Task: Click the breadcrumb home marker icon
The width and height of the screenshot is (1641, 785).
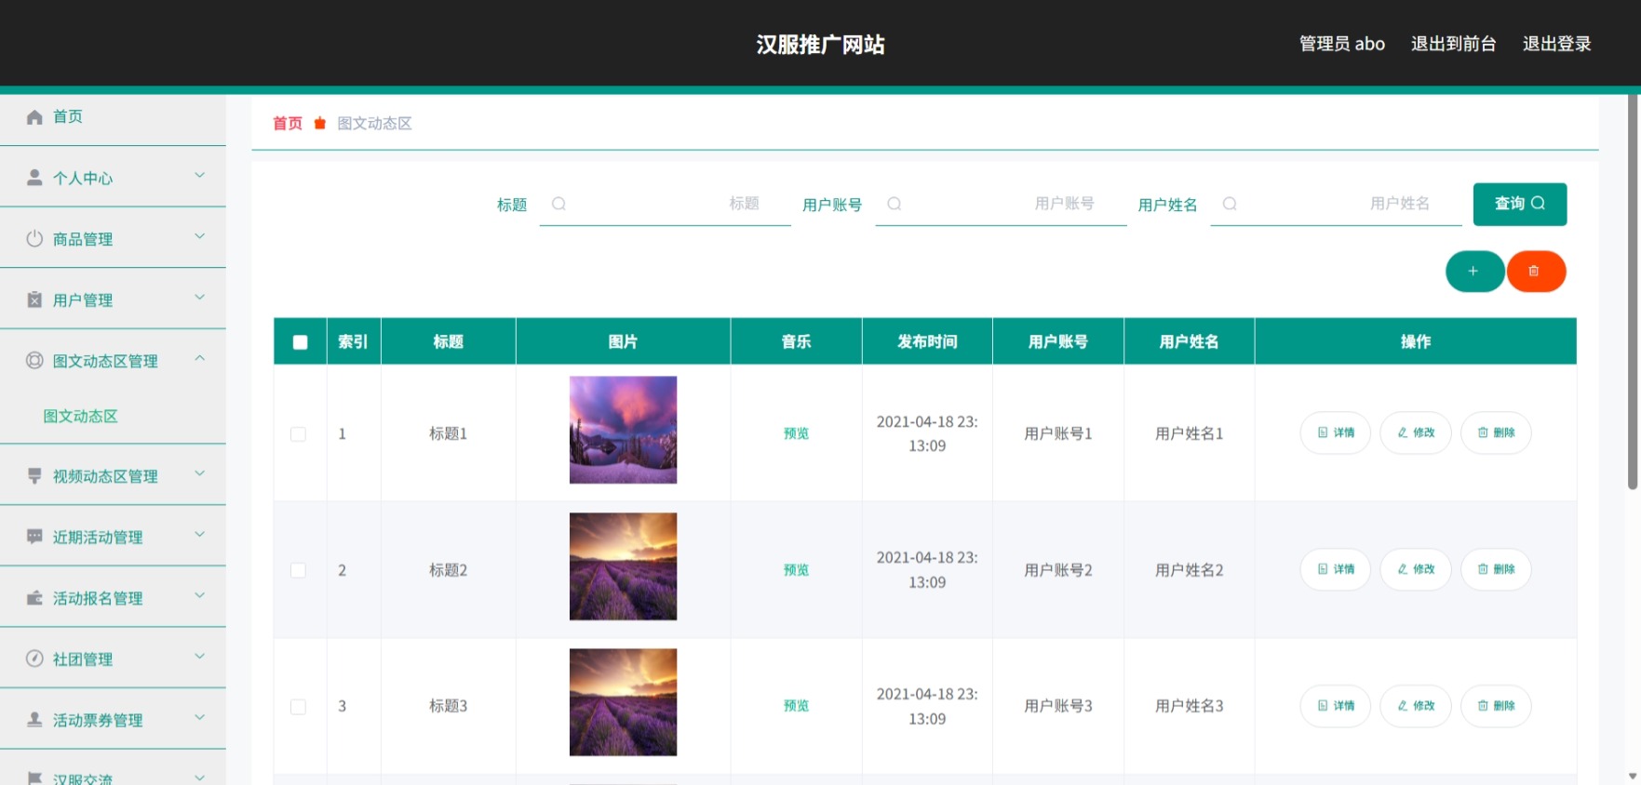Action: 319,123
